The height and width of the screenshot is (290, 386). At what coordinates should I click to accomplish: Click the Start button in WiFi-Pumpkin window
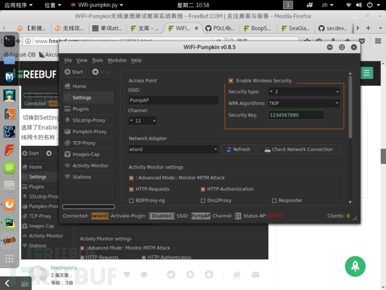coord(74,72)
